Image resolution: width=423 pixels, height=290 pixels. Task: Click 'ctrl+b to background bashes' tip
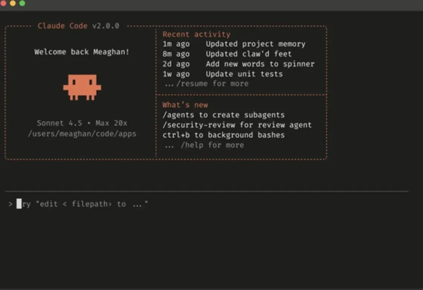[224, 135]
